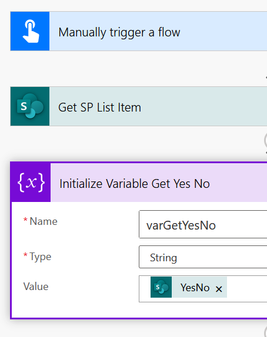Click the red asterisk beside Type

(25, 255)
